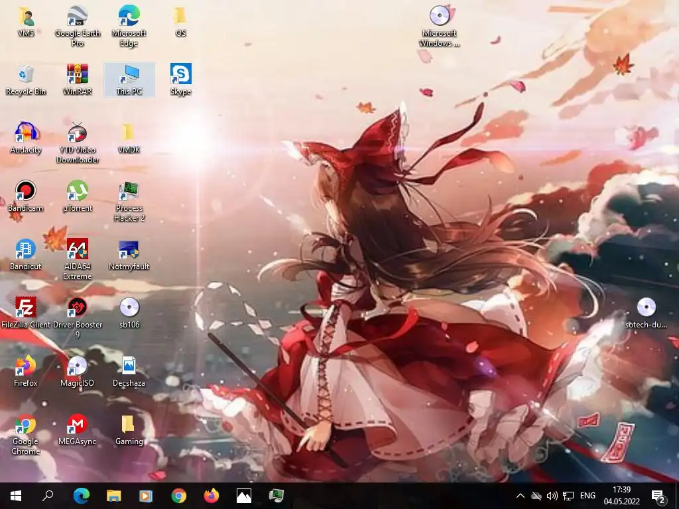679x509 pixels.
Task: Open File Explorer from taskbar
Action: coord(114,496)
